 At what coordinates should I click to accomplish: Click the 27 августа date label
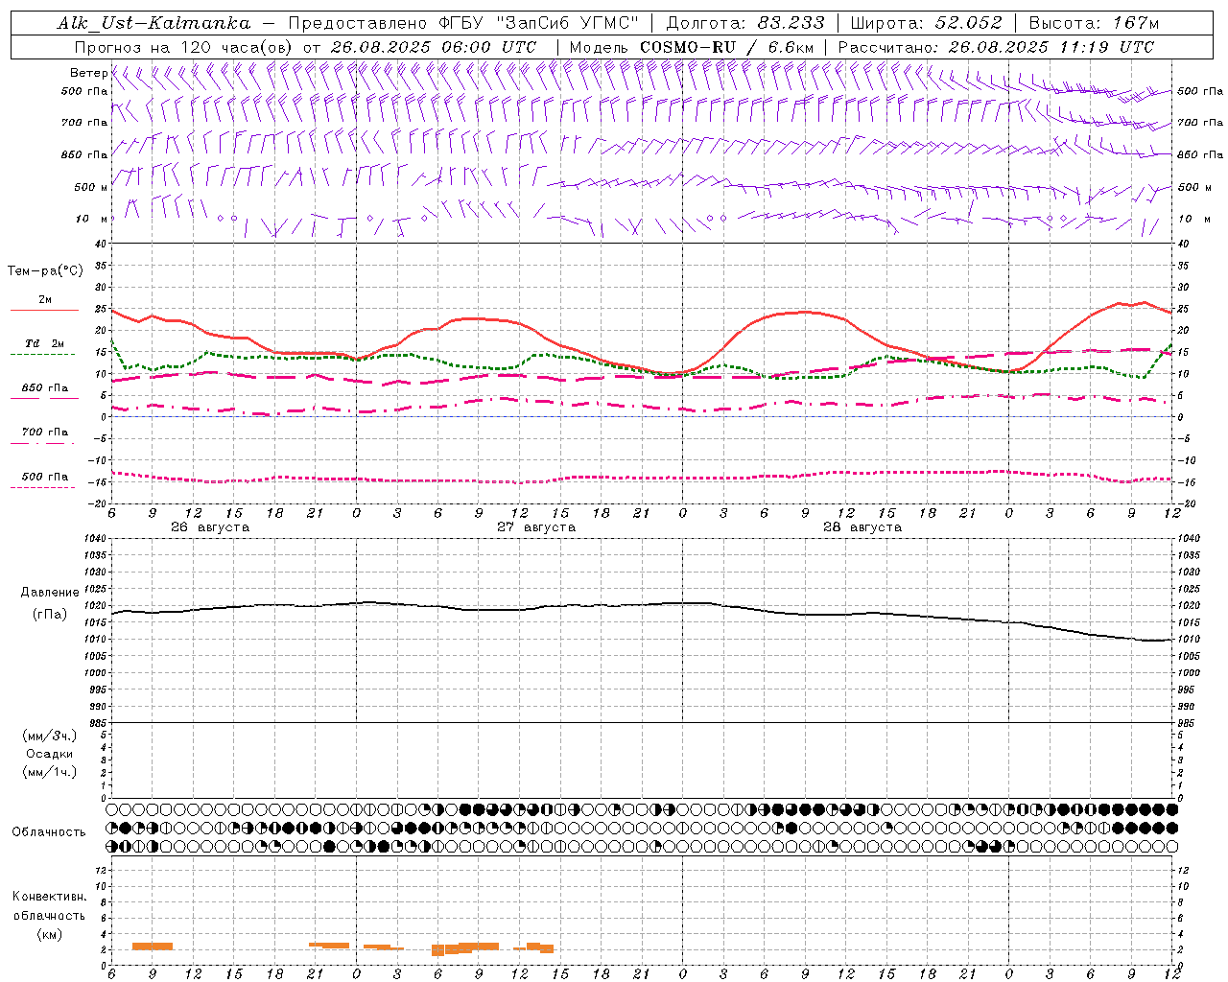(536, 527)
